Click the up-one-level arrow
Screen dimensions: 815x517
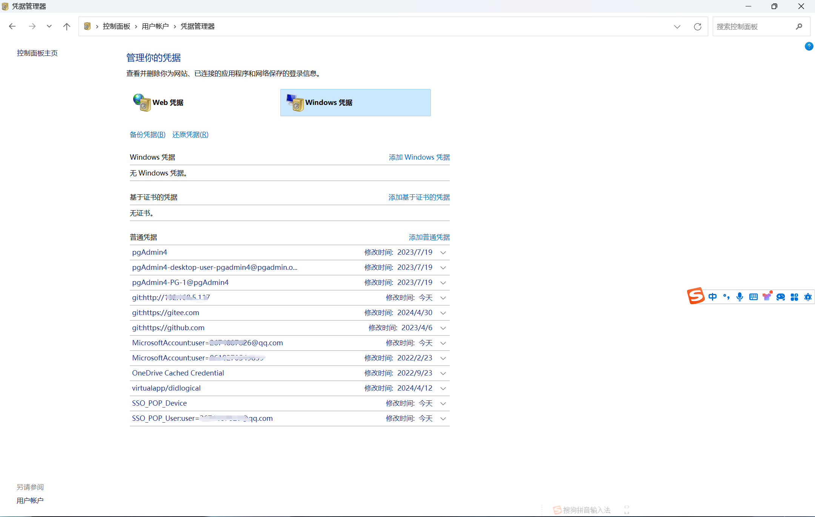pyautogui.click(x=67, y=26)
